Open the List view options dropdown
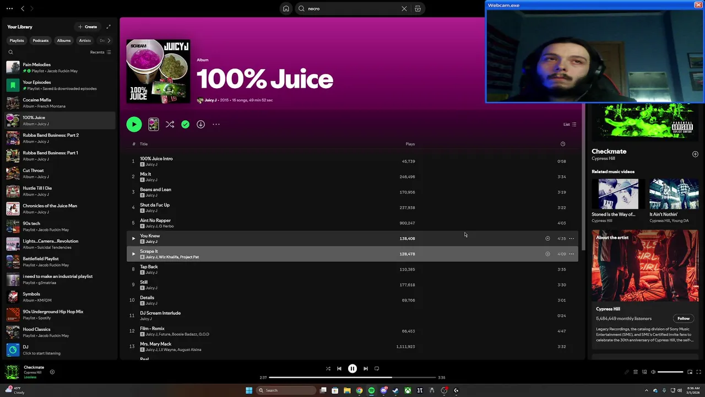 click(570, 125)
